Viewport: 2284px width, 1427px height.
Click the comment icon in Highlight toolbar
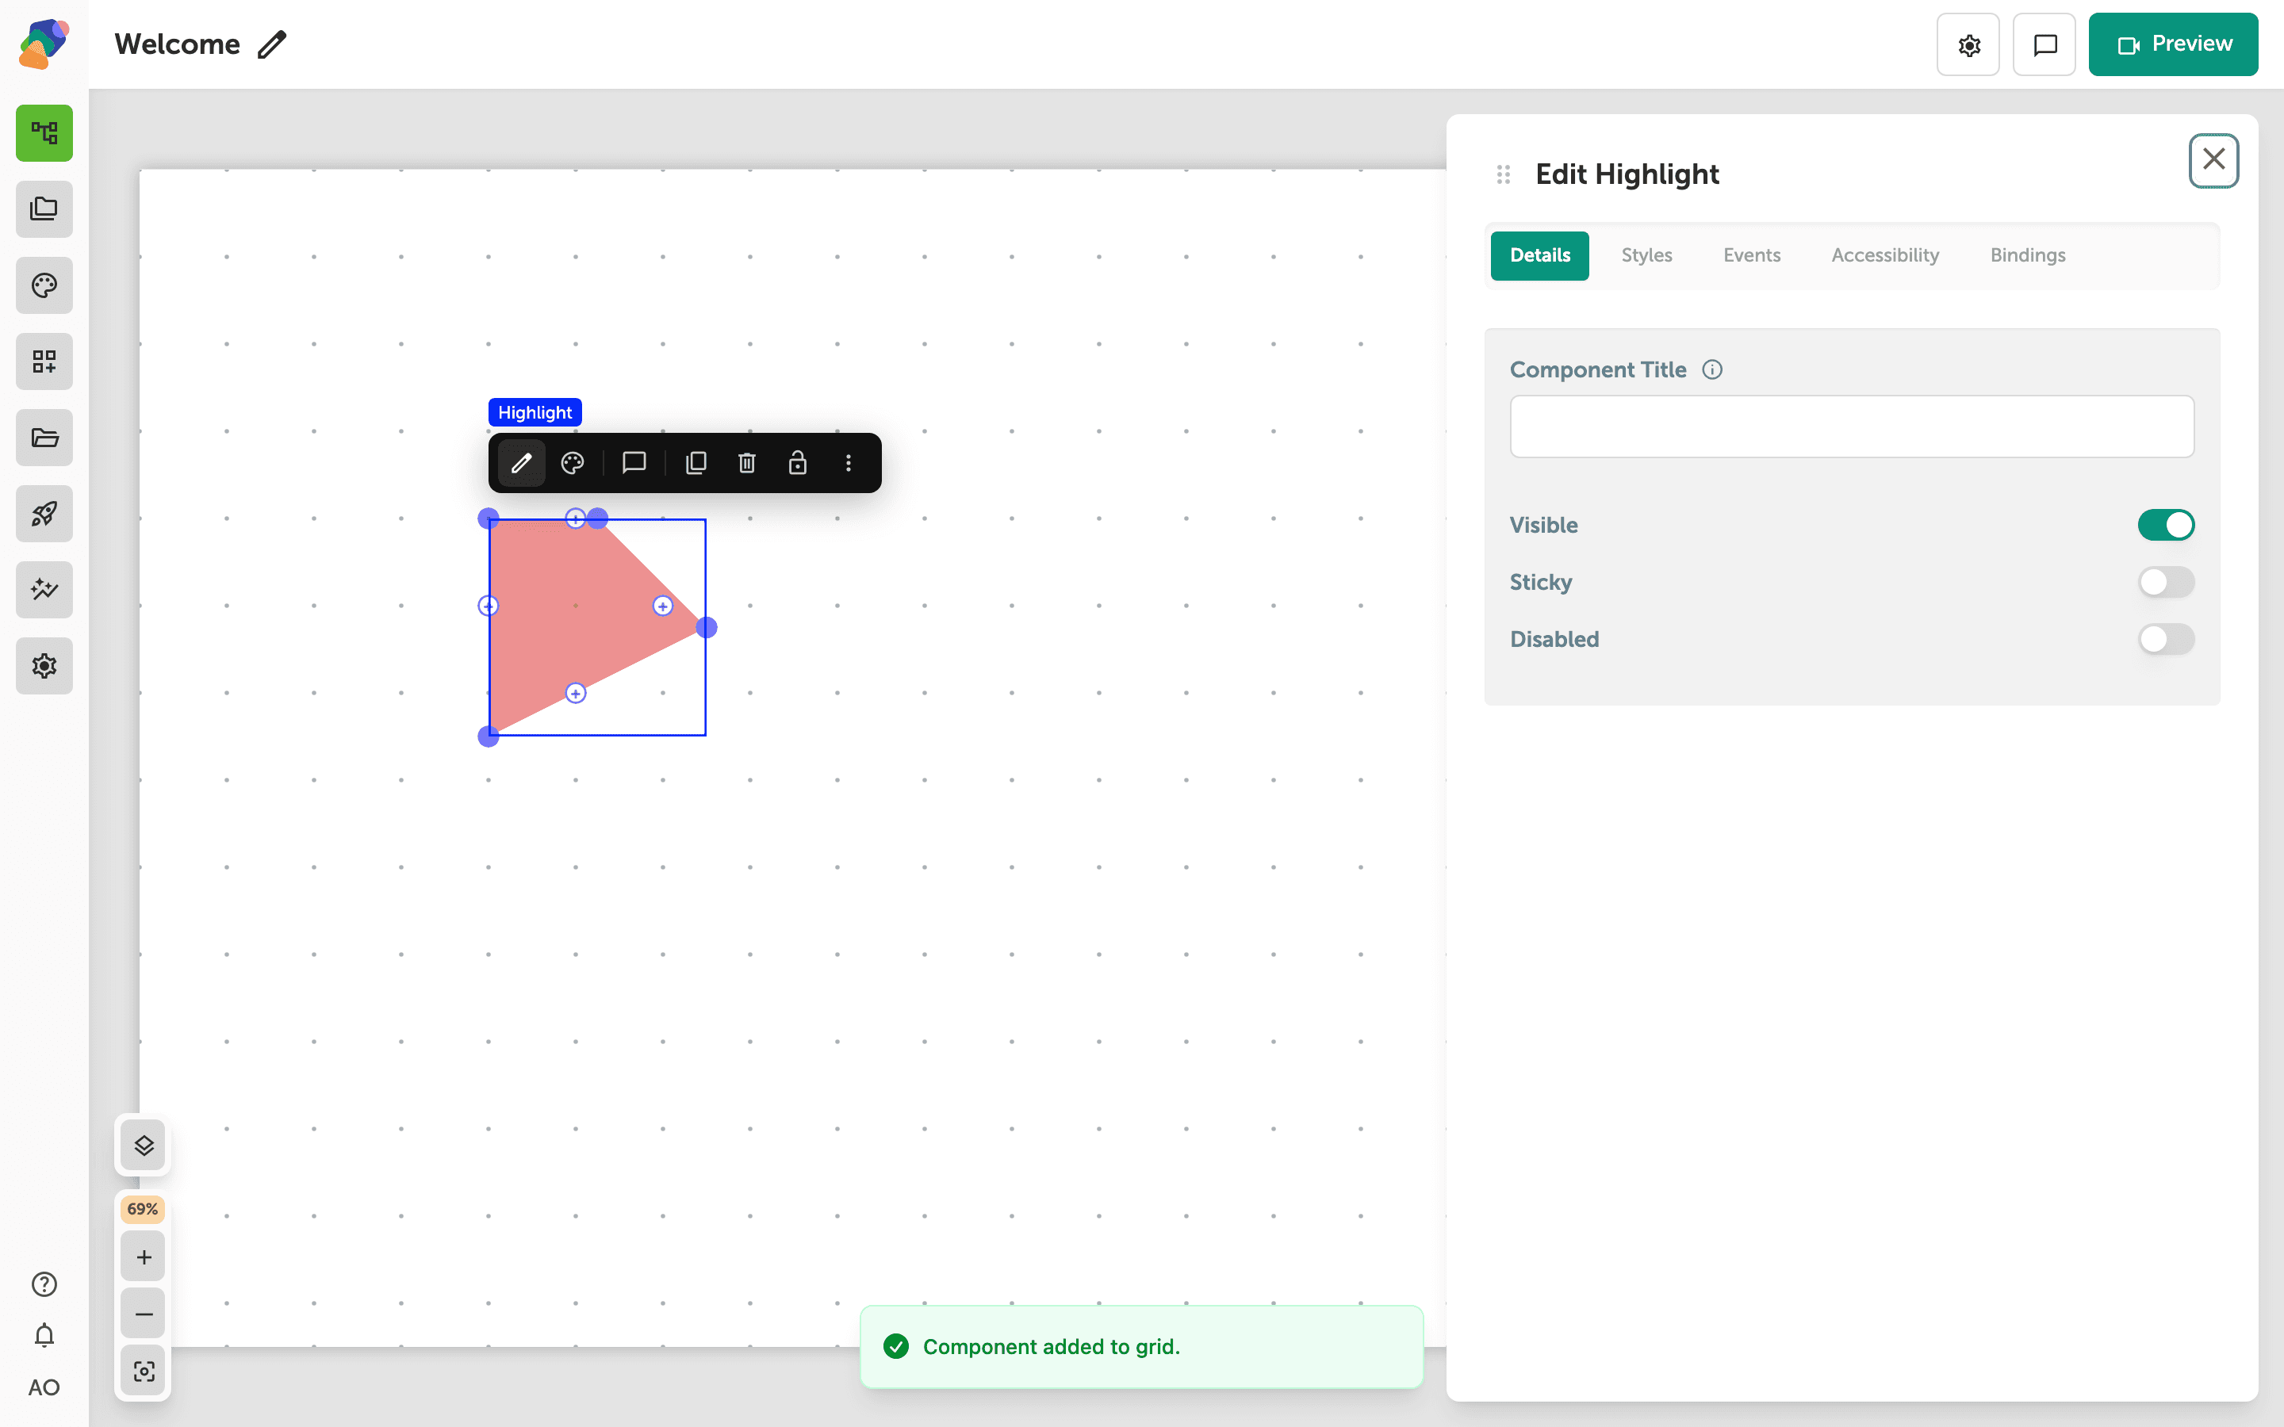point(634,462)
